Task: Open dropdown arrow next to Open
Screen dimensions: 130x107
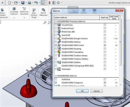Action: 19,3
